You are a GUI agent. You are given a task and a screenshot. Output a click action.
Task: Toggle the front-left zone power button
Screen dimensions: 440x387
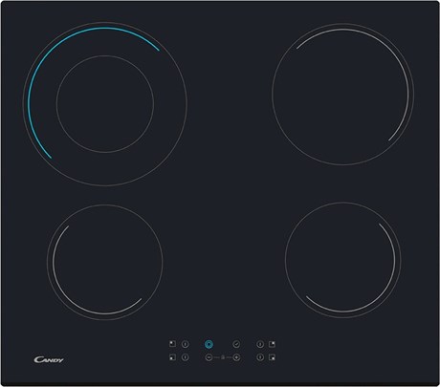click(x=186, y=357)
